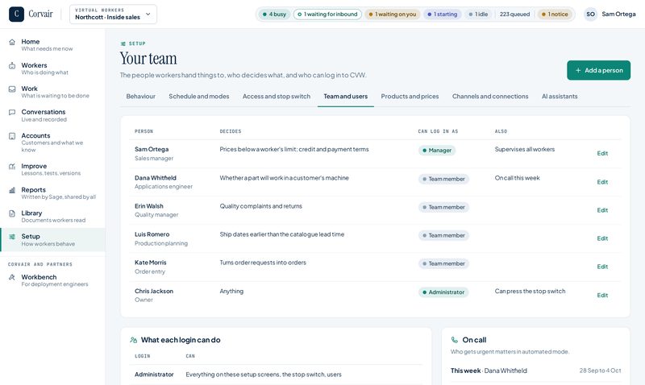Viewport: 645px width, 385px height.
Task: Click Chris Jackson's name in the table
Action: click(154, 291)
